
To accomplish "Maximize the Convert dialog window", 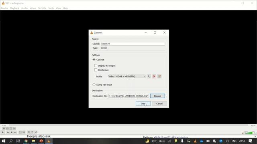I will (x=155, y=32).
